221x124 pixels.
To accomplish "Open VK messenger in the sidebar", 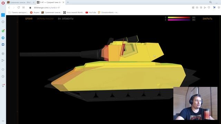I will [x=3, y=44].
